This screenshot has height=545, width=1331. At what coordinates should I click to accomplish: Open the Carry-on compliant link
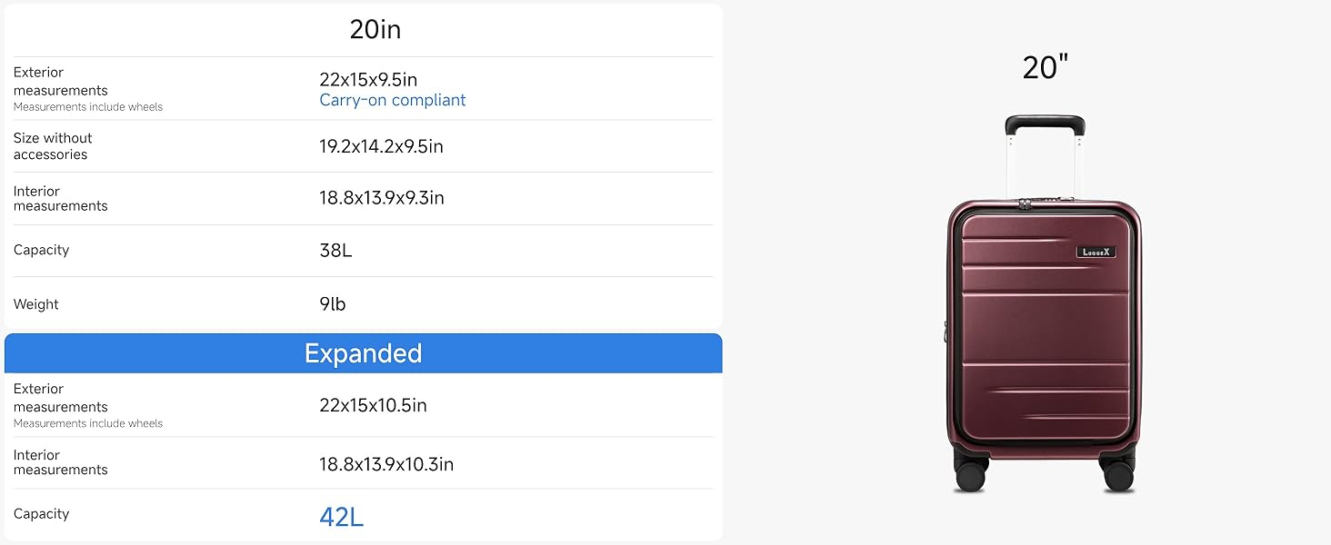(x=392, y=100)
